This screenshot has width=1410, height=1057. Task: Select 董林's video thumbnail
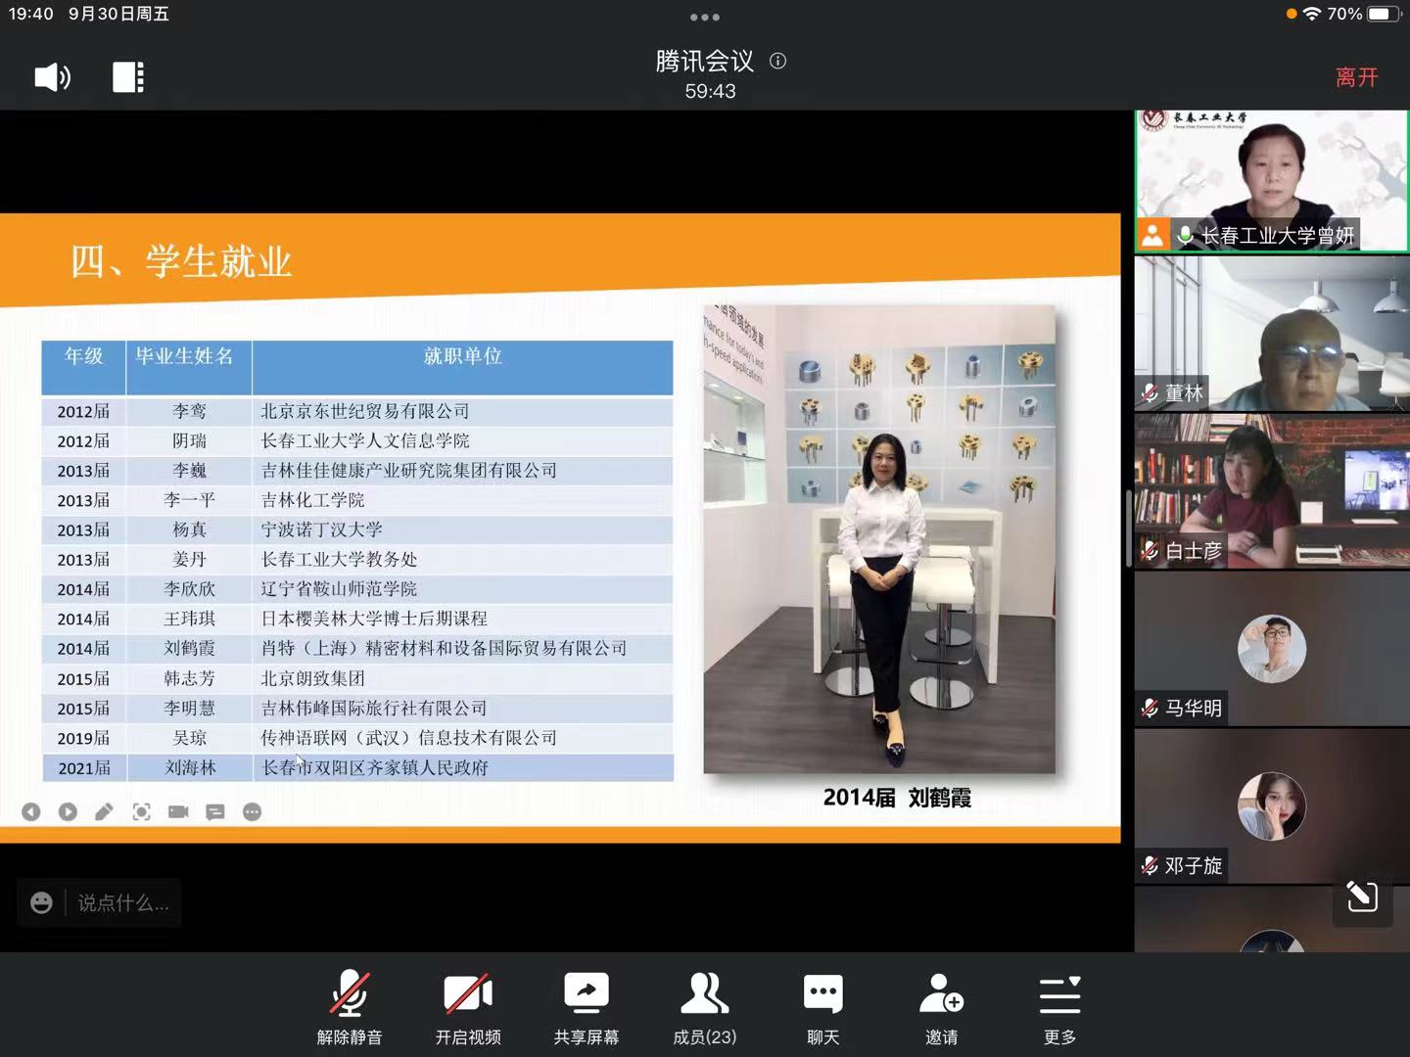click(x=1271, y=334)
